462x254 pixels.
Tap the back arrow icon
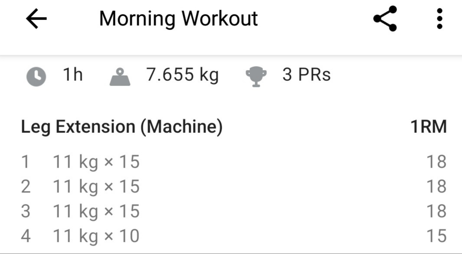click(36, 19)
